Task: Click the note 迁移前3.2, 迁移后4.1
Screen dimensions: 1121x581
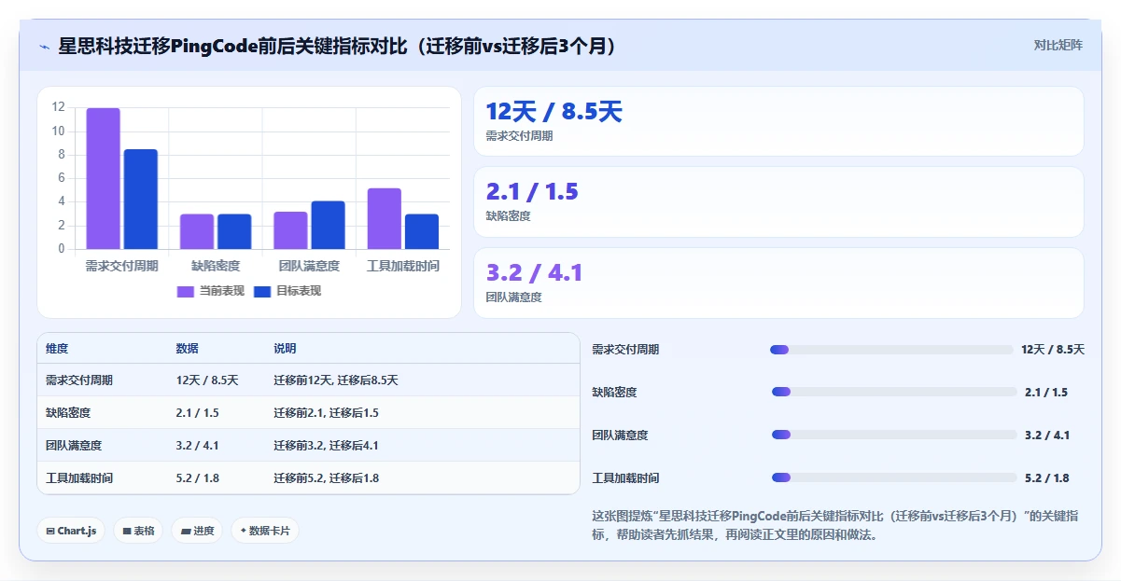Action: click(x=326, y=445)
